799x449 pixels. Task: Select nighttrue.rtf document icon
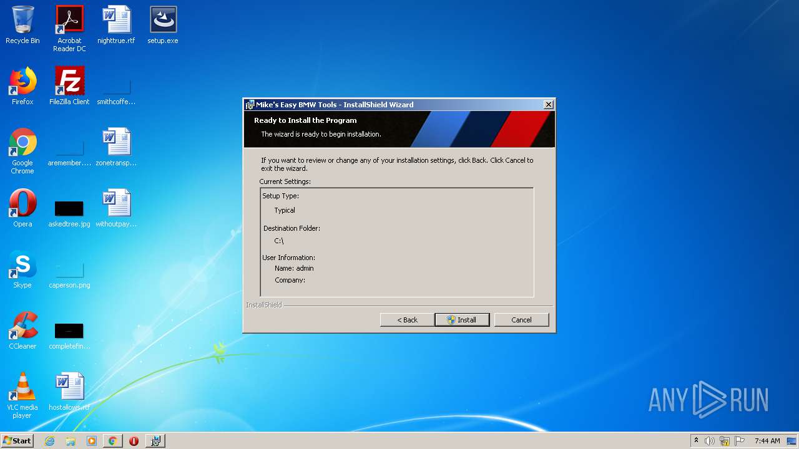click(x=116, y=26)
